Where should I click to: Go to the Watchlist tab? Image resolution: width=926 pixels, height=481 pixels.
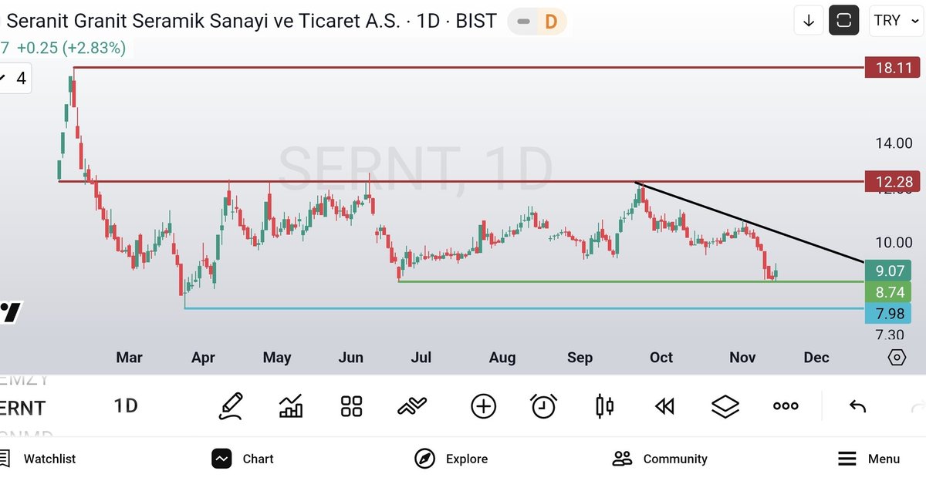pos(39,459)
